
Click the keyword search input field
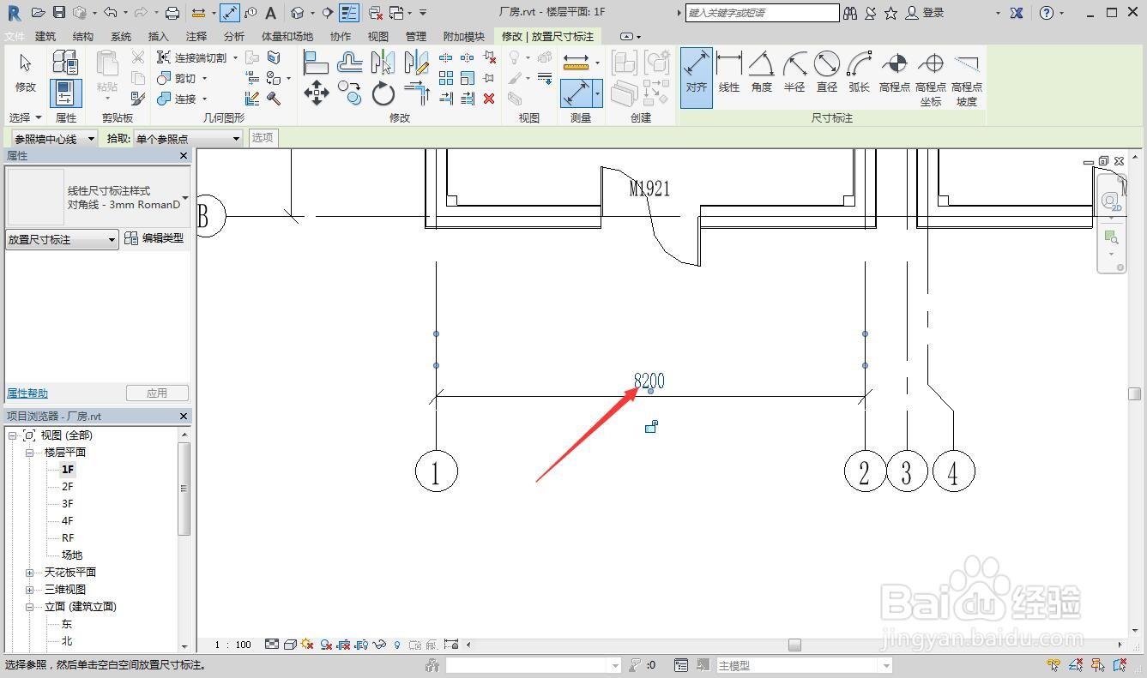pos(762,13)
